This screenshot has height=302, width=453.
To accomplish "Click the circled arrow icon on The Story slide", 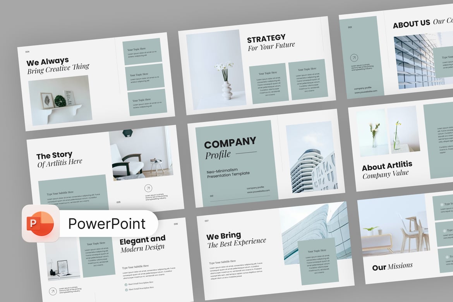I will coord(148,189).
